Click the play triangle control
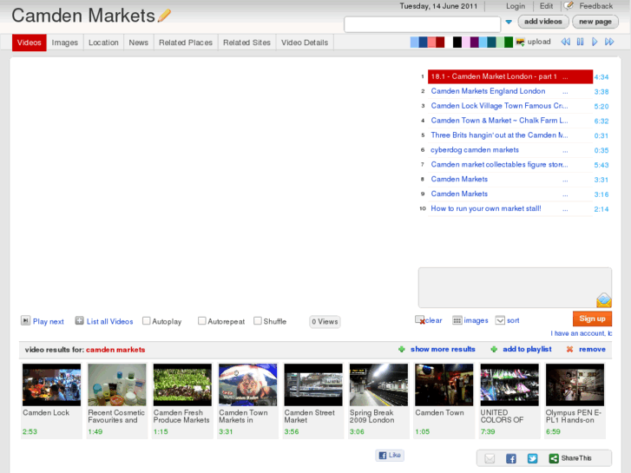Screen dimensions: 631x473 595,42
